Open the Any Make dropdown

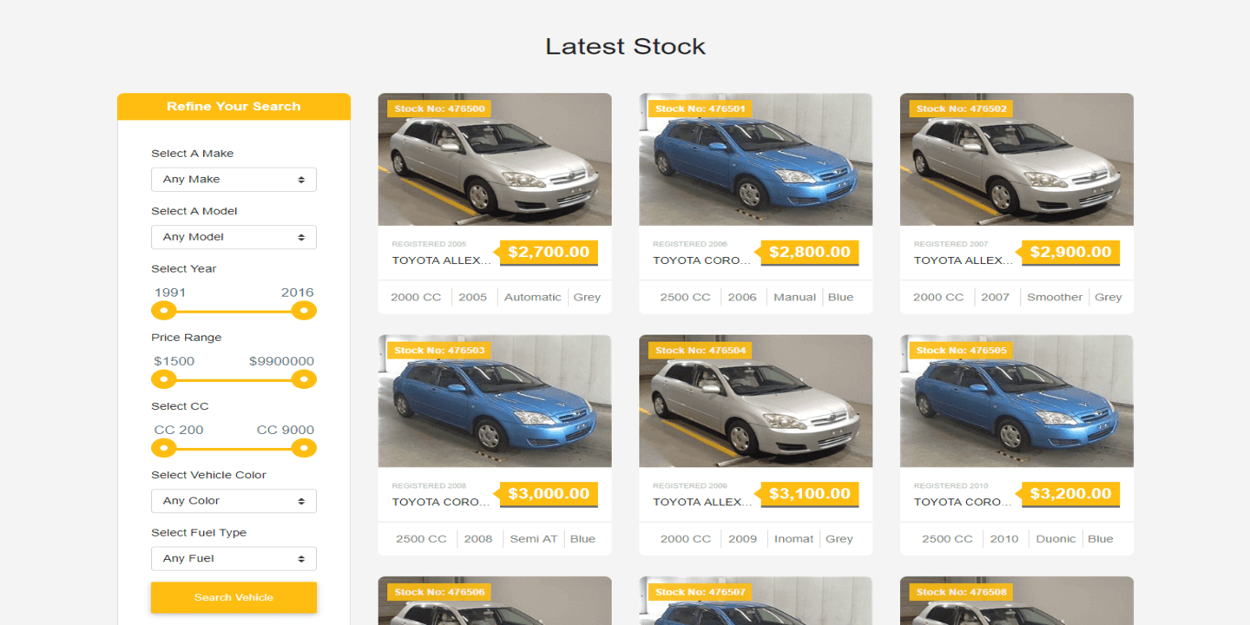(x=234, y=180)
